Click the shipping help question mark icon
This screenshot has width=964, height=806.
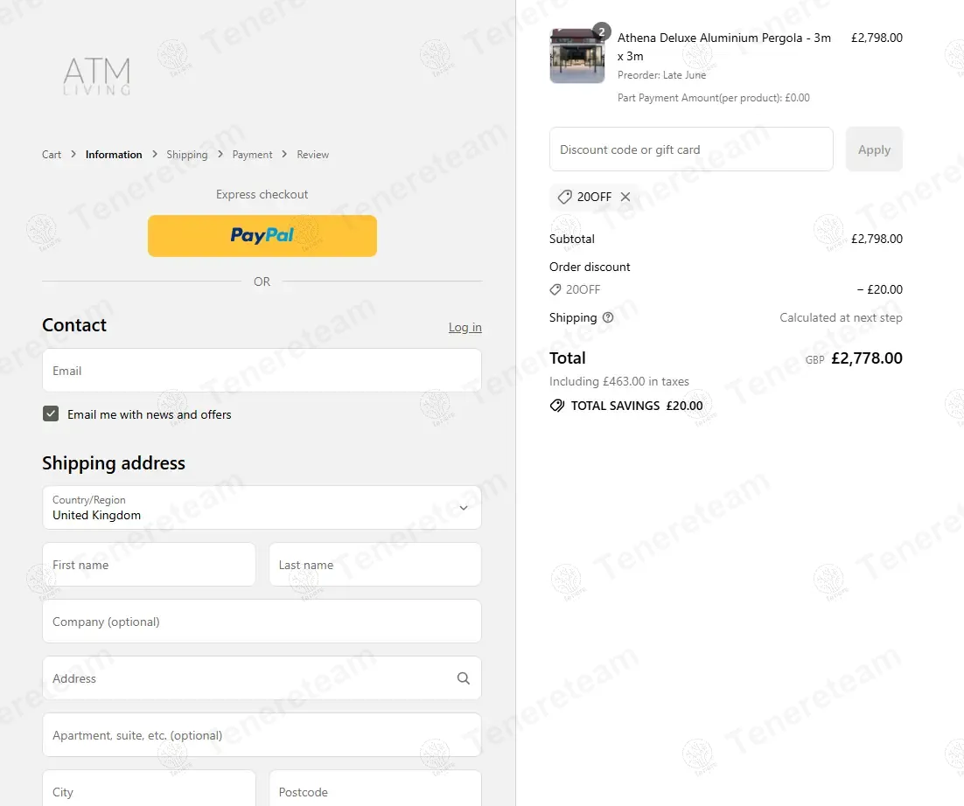(608, 317)
